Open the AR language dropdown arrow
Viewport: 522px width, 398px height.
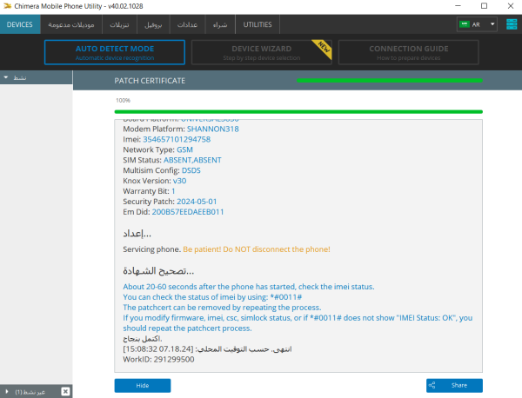click(492, 24)
